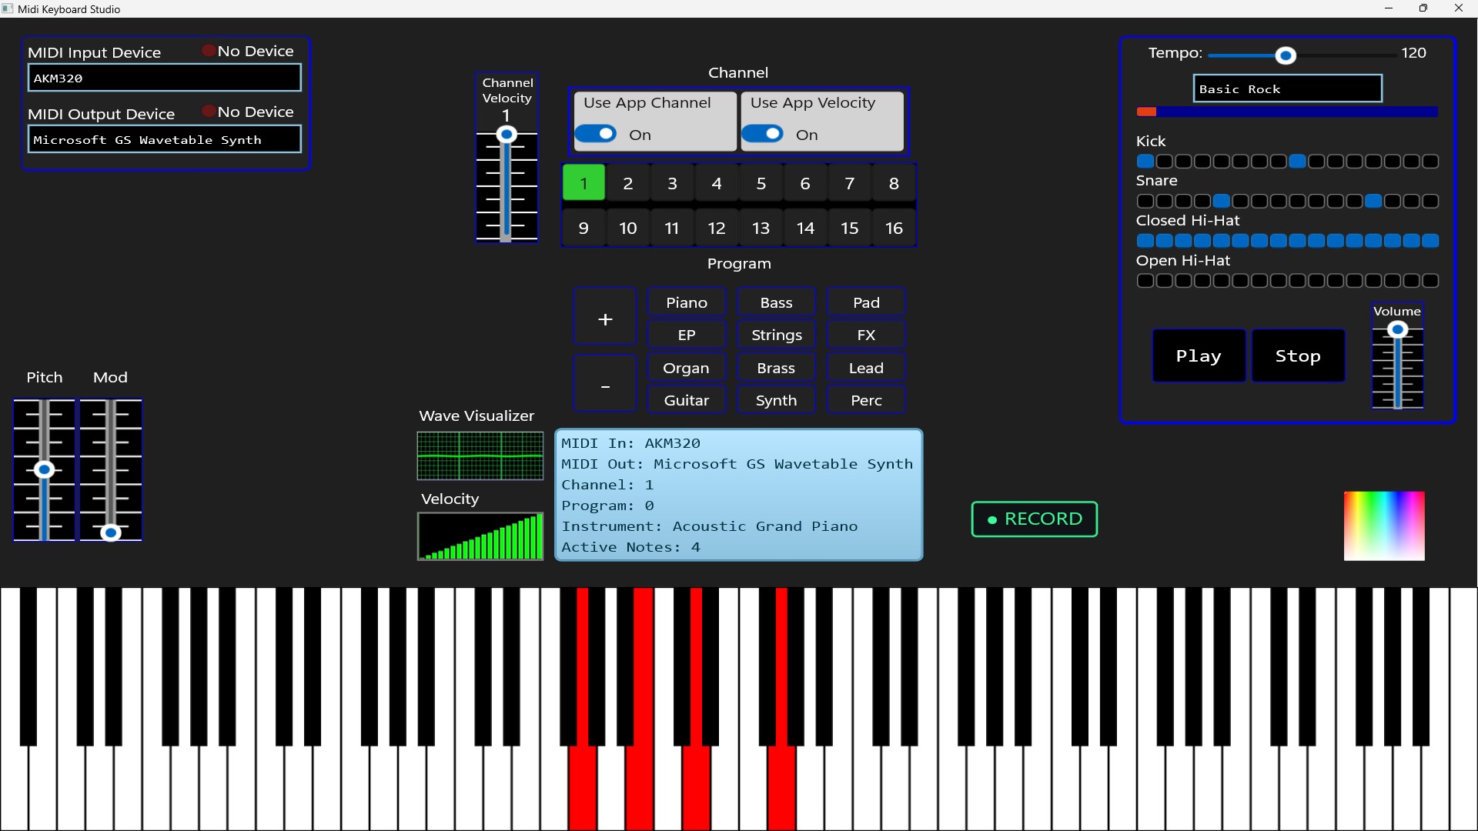The width and height of the screenshot is (1478, 831).
Task: Click the Channel Velocity slider handle
Action: (506, 135)
